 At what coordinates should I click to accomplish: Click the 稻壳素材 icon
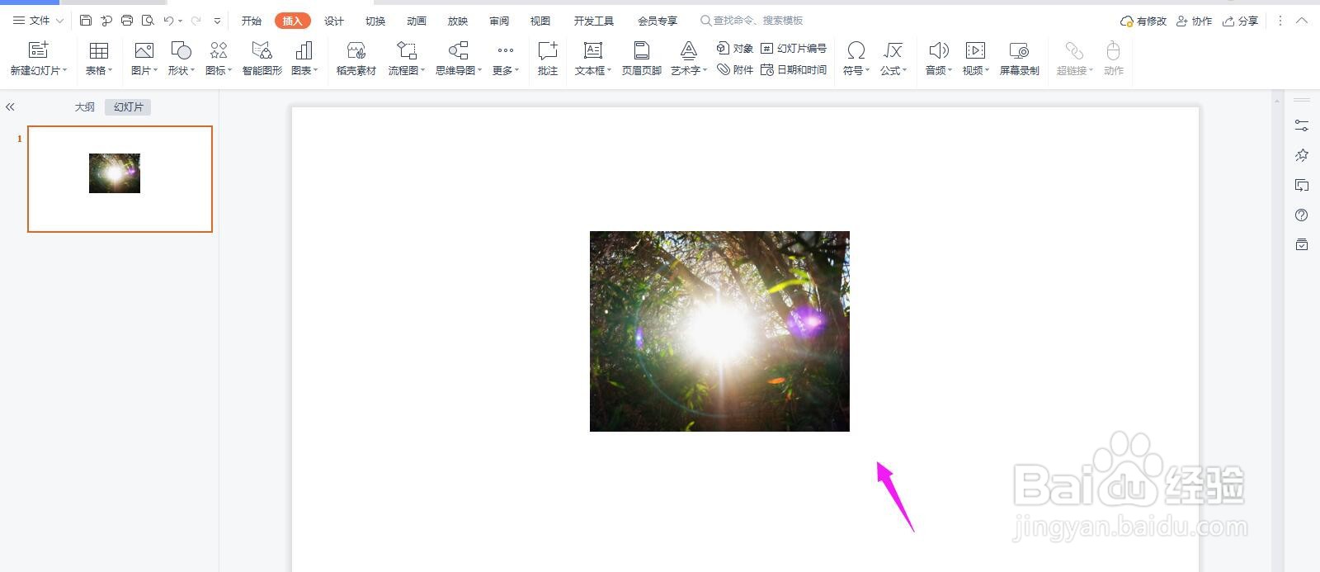[356, 50]
